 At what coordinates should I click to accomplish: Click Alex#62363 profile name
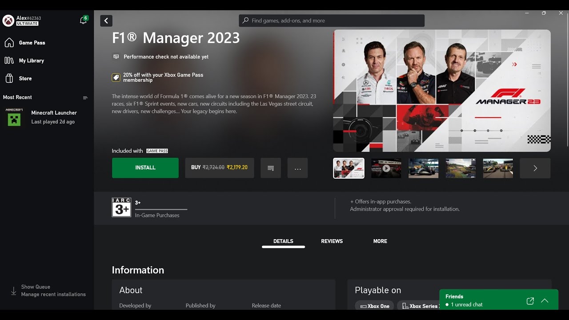click(28, 18)
